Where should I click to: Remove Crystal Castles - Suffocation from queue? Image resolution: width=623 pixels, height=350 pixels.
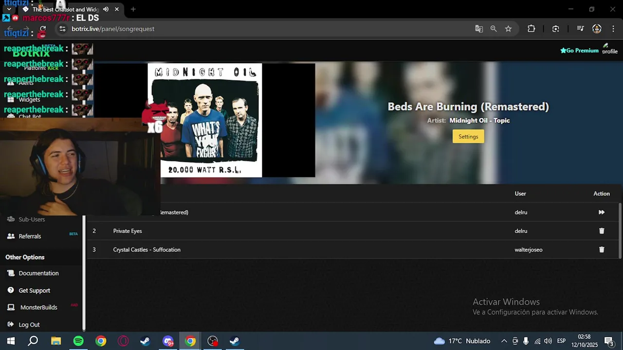point(602,249)
